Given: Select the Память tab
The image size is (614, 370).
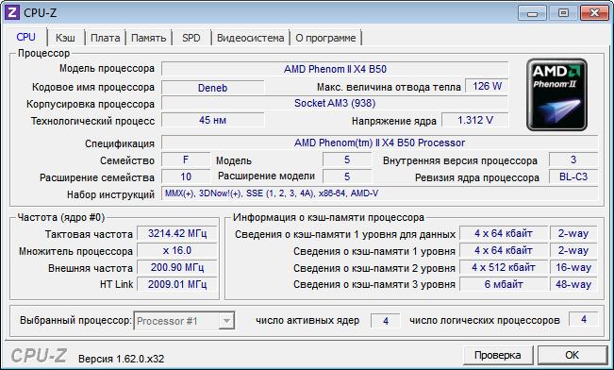Looking at the screenshot, I should pos(148,38).
